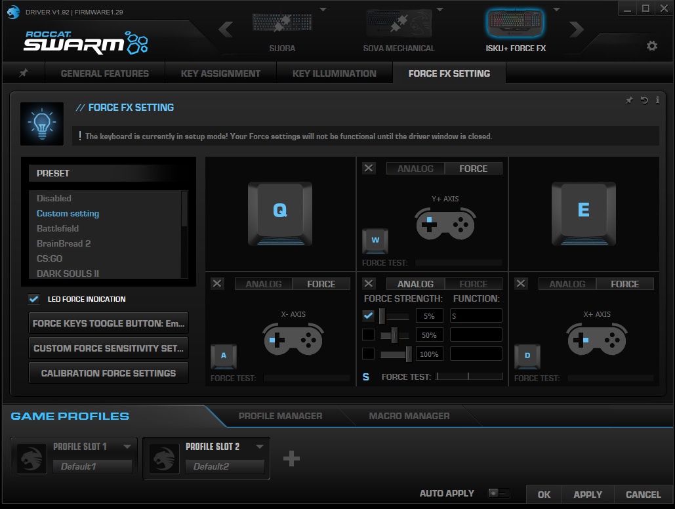Switch S key panel to ANALOG

(x=415, y=284)
